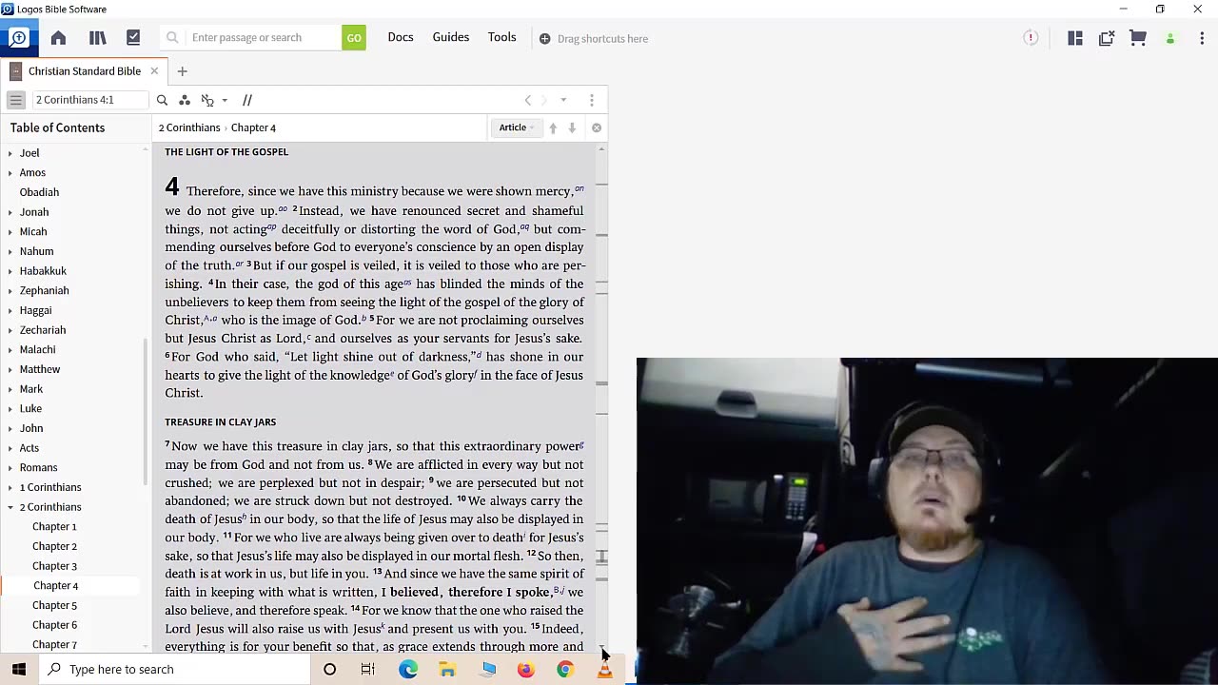Select Obadiah in Table of Contents

(39, 192)
